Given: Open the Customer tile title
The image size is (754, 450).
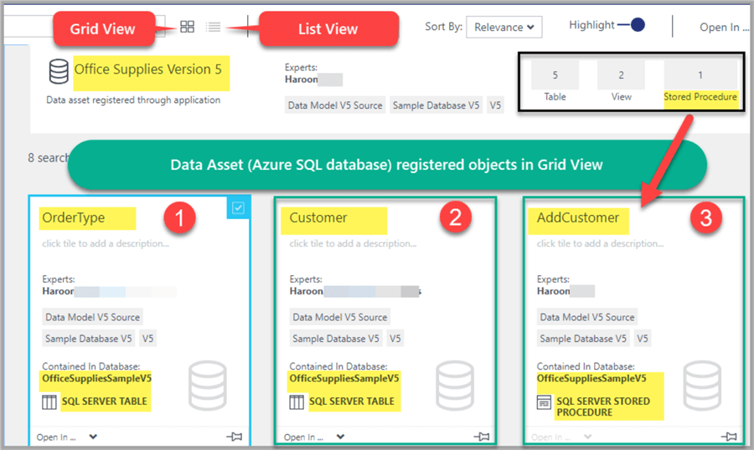Looking at the screenshot, I should [318, 217].
